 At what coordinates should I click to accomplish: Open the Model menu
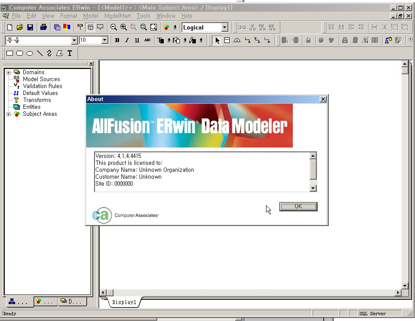[x=91, y=16]
